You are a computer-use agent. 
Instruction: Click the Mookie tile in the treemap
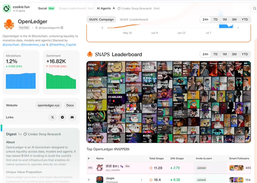(x=97, y=105)
